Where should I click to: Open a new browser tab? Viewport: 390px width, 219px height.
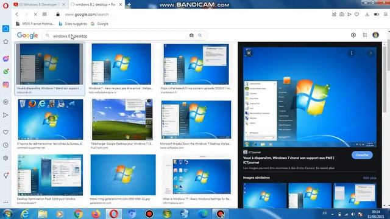click(x=129, y=4)
